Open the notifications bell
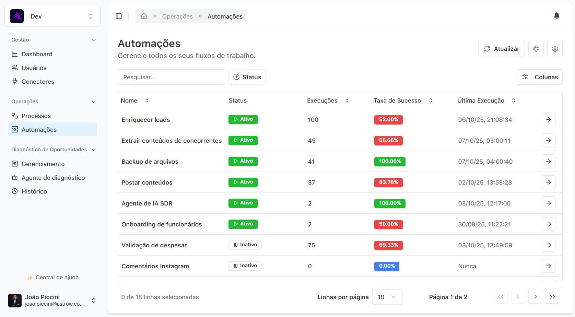 [556, 15]
